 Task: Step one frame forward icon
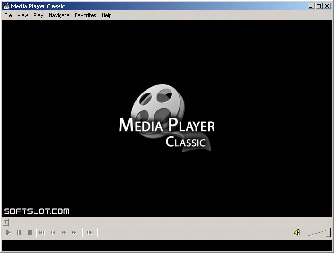(89, 233)
